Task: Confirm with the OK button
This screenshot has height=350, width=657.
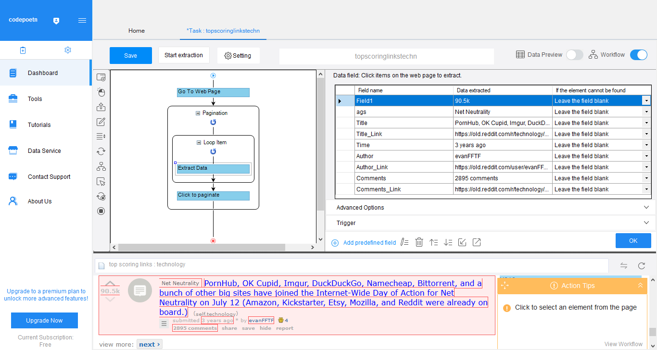Action: point(633,241)
